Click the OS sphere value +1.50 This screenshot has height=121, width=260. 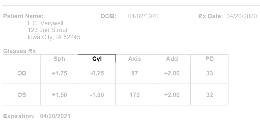click(59, 95)
